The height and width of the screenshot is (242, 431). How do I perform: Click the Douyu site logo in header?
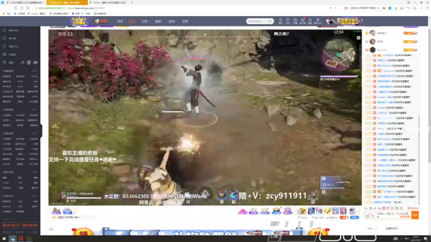pyautogui.click(x=101, y=21)
